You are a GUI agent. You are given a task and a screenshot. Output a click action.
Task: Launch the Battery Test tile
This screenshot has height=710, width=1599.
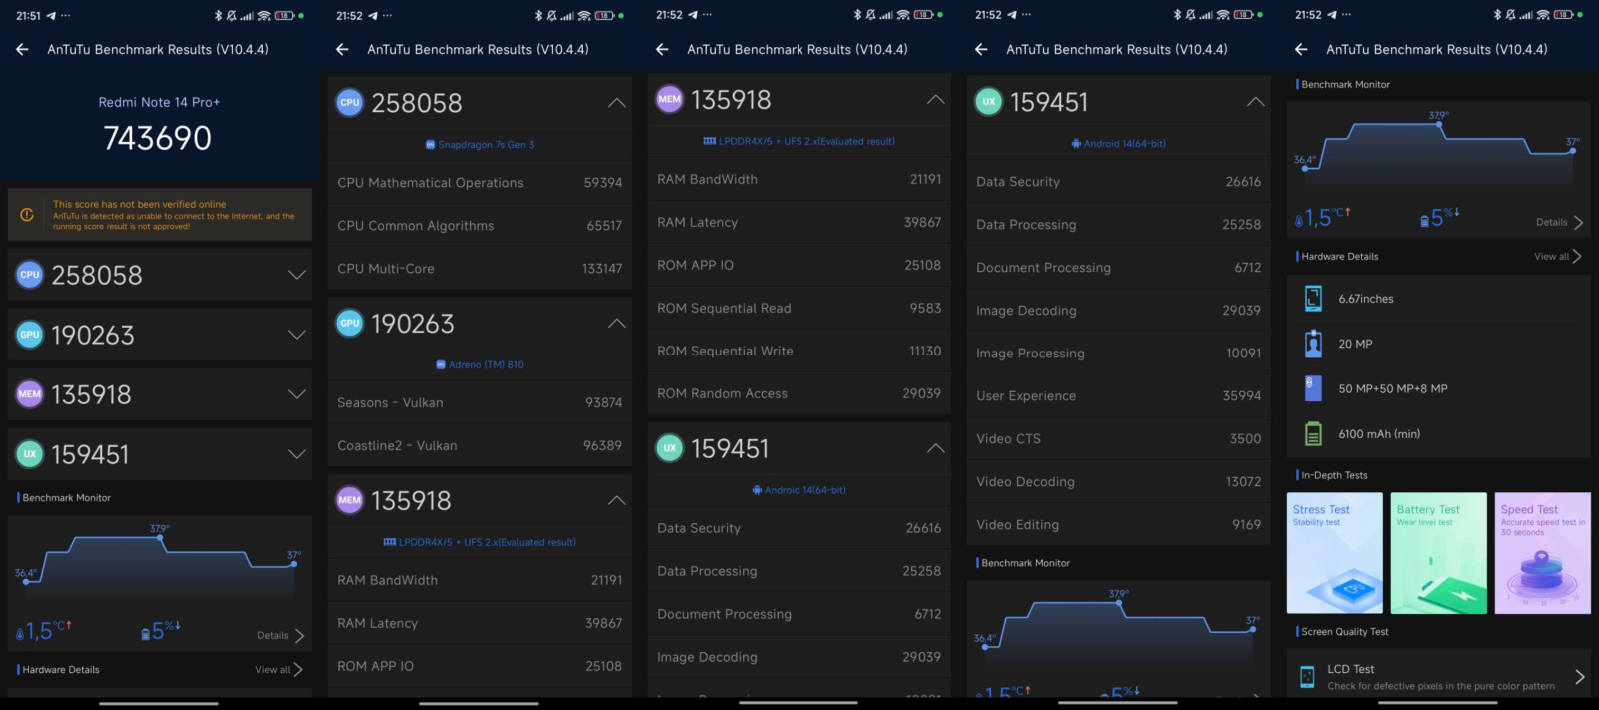pos(1438,552)
